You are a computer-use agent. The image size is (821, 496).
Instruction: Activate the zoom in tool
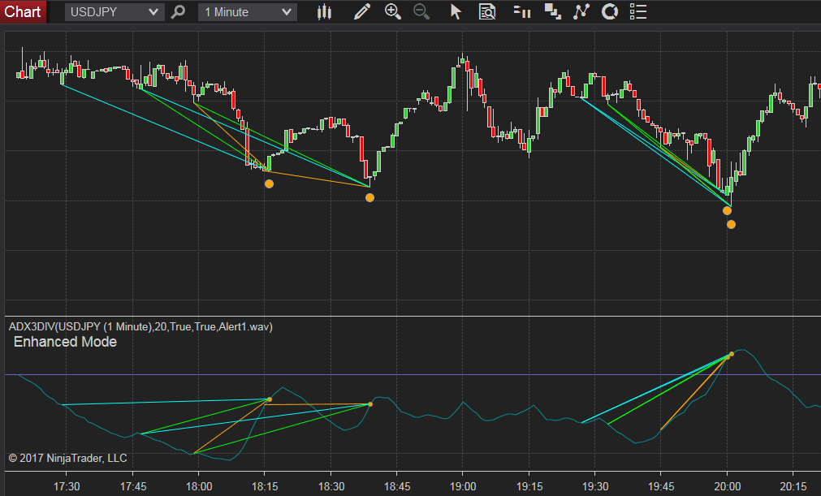click(x=393, y=11)
